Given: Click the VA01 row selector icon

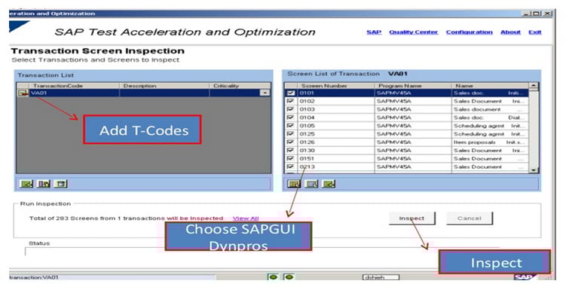Looking at the screenshot, I should (23, 93).
